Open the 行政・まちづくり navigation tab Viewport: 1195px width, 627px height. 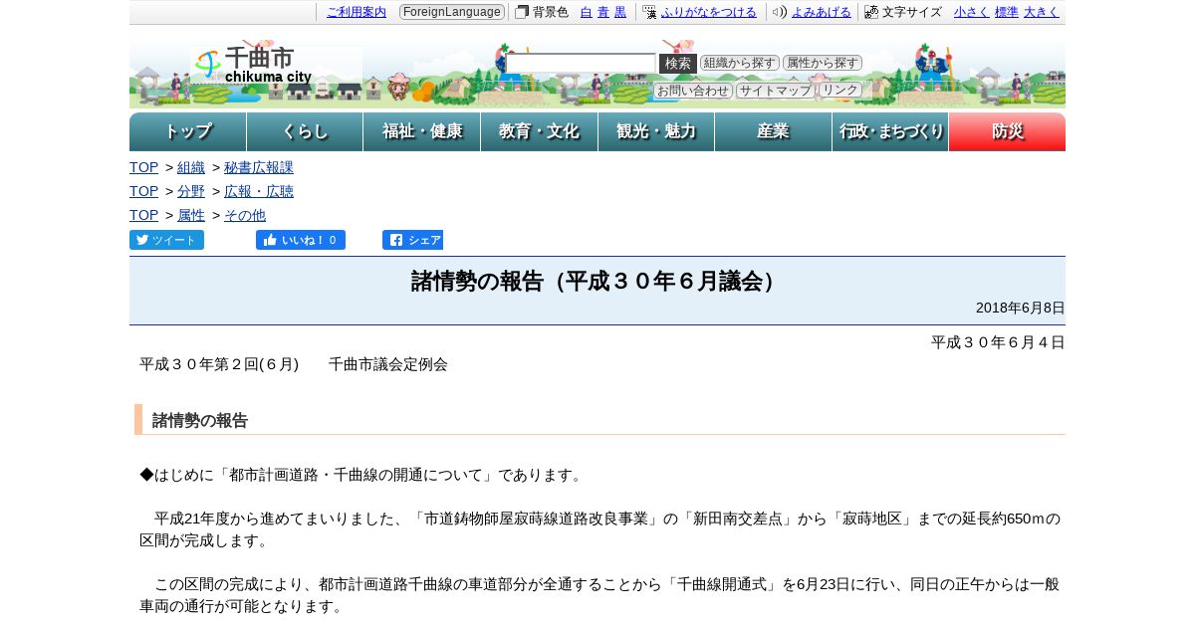pos(890,131)
